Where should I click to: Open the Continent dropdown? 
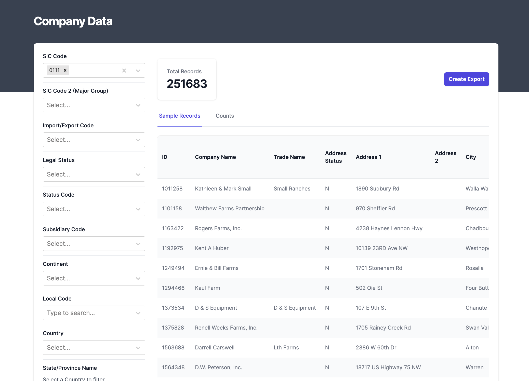94,278
